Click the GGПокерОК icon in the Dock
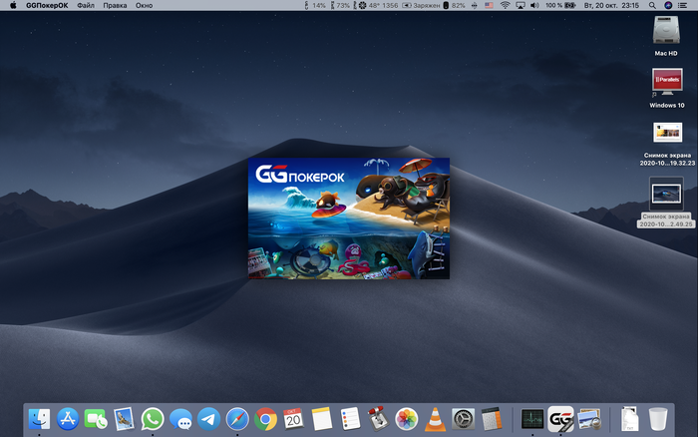The height and width of the screenshot is (437, 698). tap(560, 419)
